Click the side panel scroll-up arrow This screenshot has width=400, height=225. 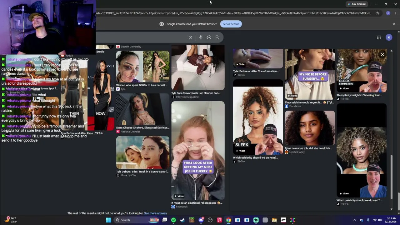(x=392, y=51)
